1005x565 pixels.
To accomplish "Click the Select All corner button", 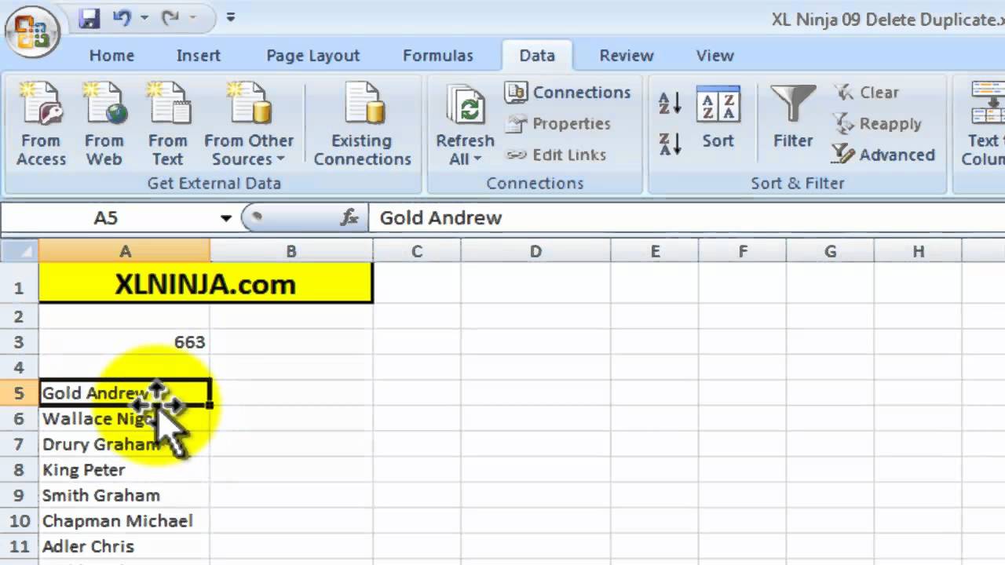I will point(20,252).
